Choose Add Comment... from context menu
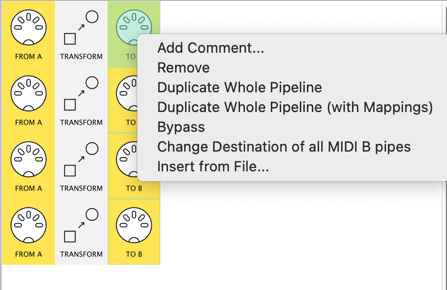The height and width of the screenshot is (290, 447). tap(211, 48)
